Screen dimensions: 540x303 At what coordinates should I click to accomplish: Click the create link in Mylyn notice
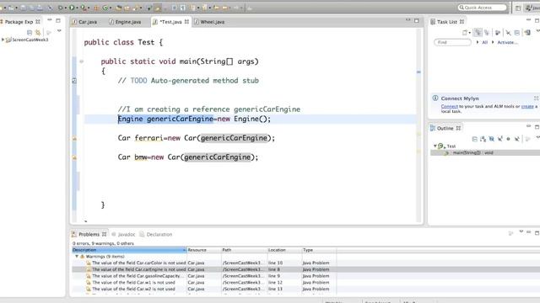click(527, 107)
